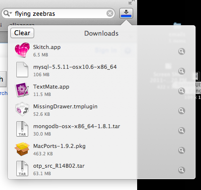Select the MacPorts-1.9.2.pkg file name

pos(59,146)
